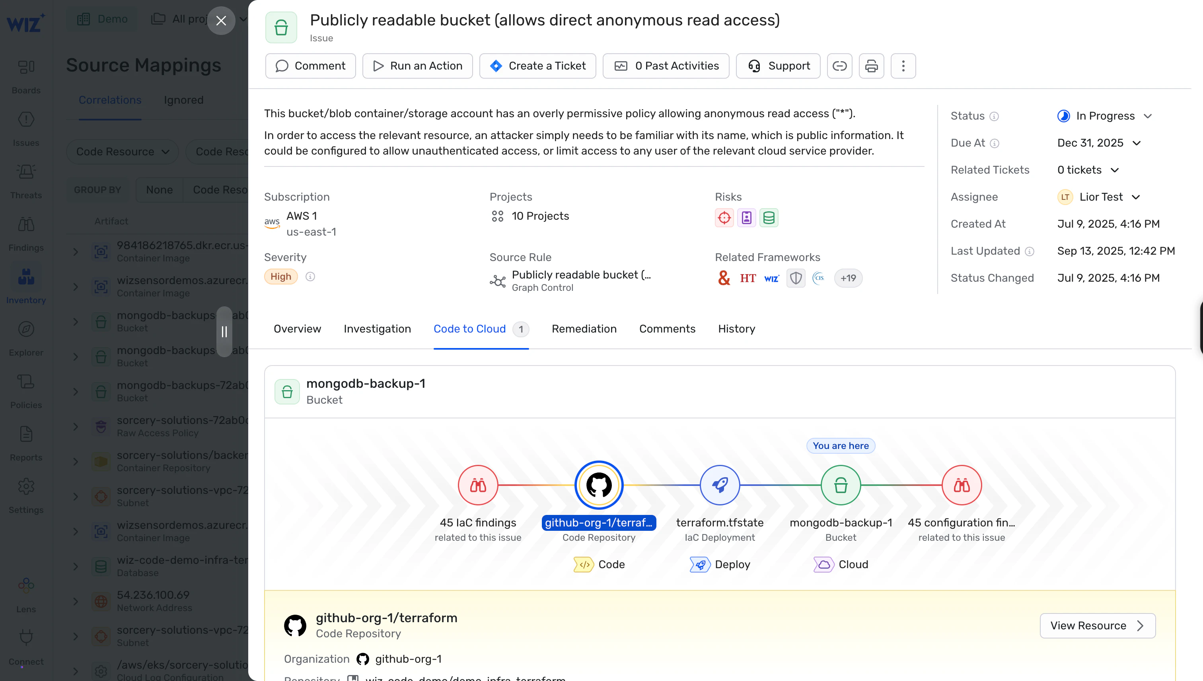The image size is (1203, 681).
Task: Click the 45 IaC findings binoculars node
Action: coord(478,485)
